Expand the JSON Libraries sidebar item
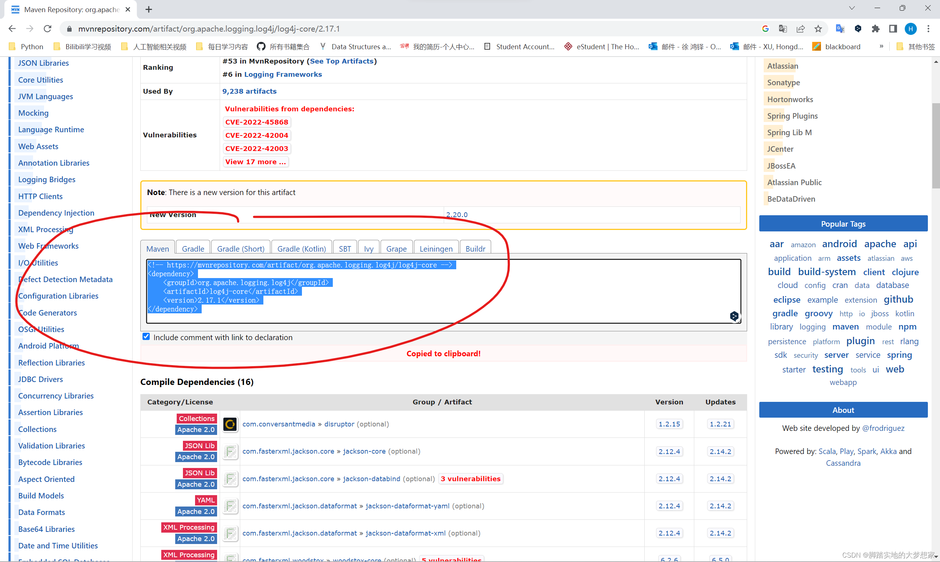This screenshot has width=940, height=562. pos(43,62)
